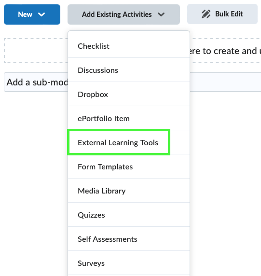
Task: Click the Add Existing Activities label text
Action: (117, 14)
